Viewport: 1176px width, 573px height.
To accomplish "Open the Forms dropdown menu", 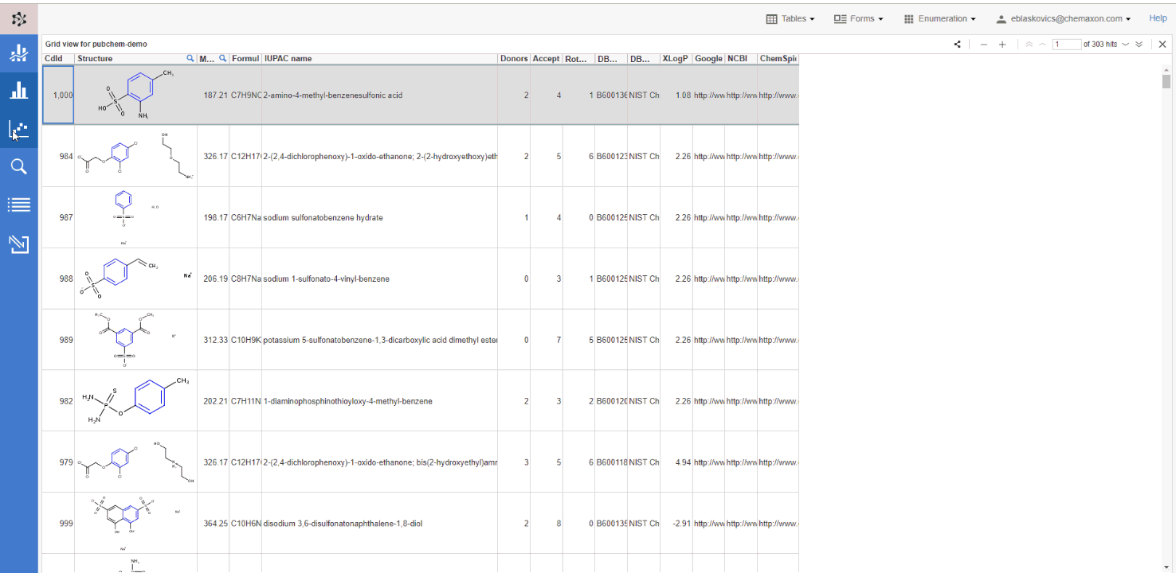I will tap(858, 19).
